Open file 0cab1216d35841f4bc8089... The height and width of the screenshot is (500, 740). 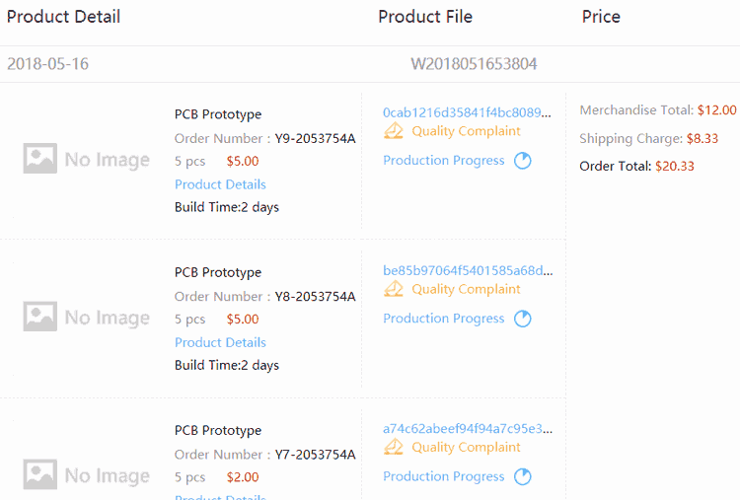tap(467, 112)
